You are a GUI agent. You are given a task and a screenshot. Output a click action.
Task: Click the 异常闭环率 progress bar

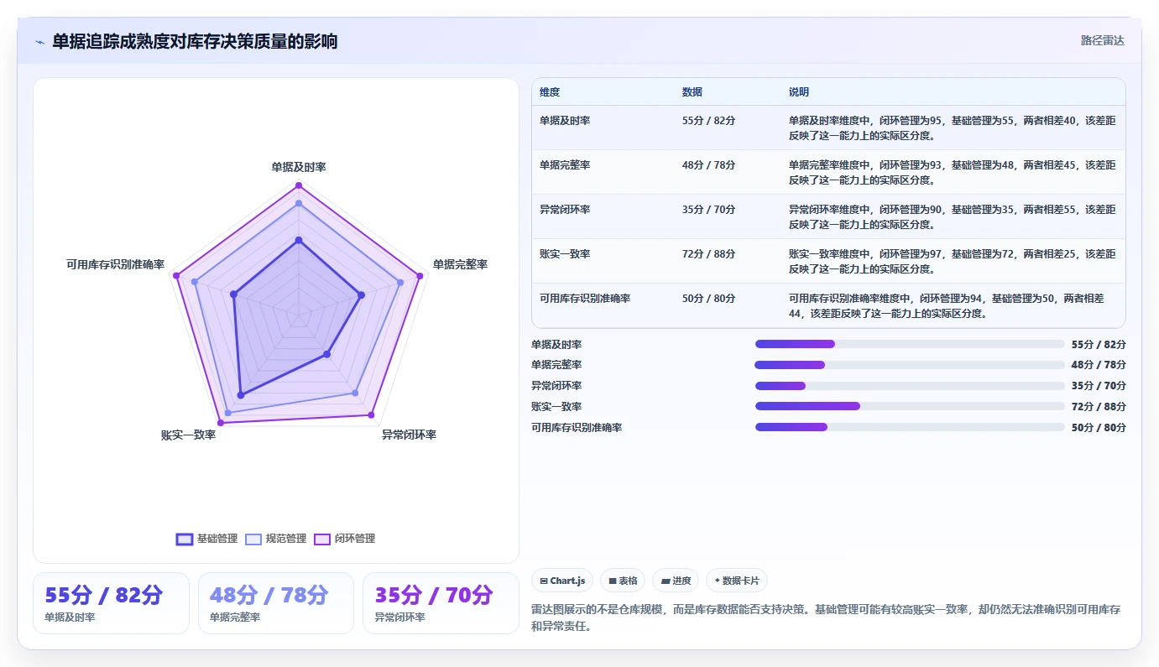pyautogui.click(x=910, y=386)
